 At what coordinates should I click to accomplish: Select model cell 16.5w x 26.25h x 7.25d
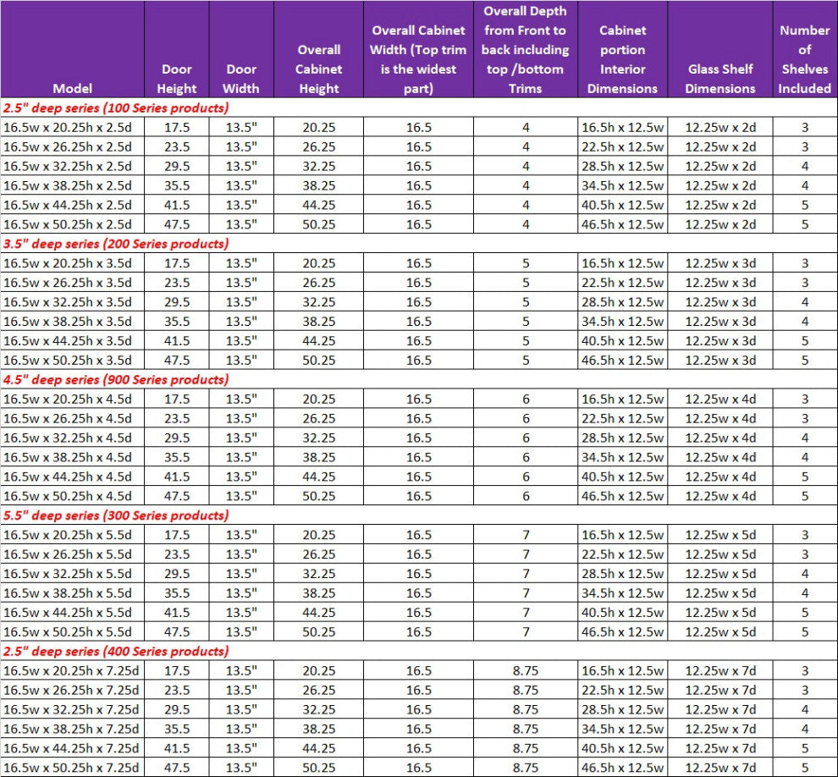click(71, 691)
